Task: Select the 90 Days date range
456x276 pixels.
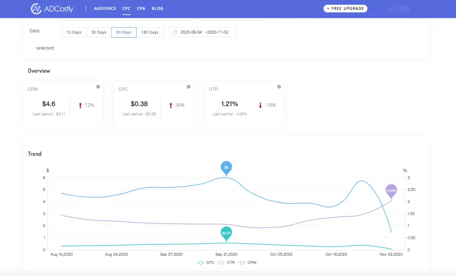Action: click(124, 32)
